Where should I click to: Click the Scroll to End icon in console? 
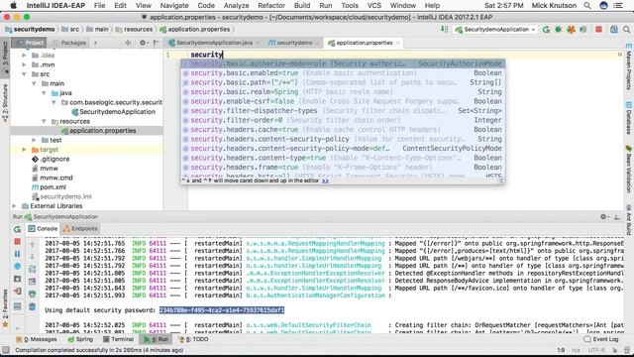click(x=33, y=282)
